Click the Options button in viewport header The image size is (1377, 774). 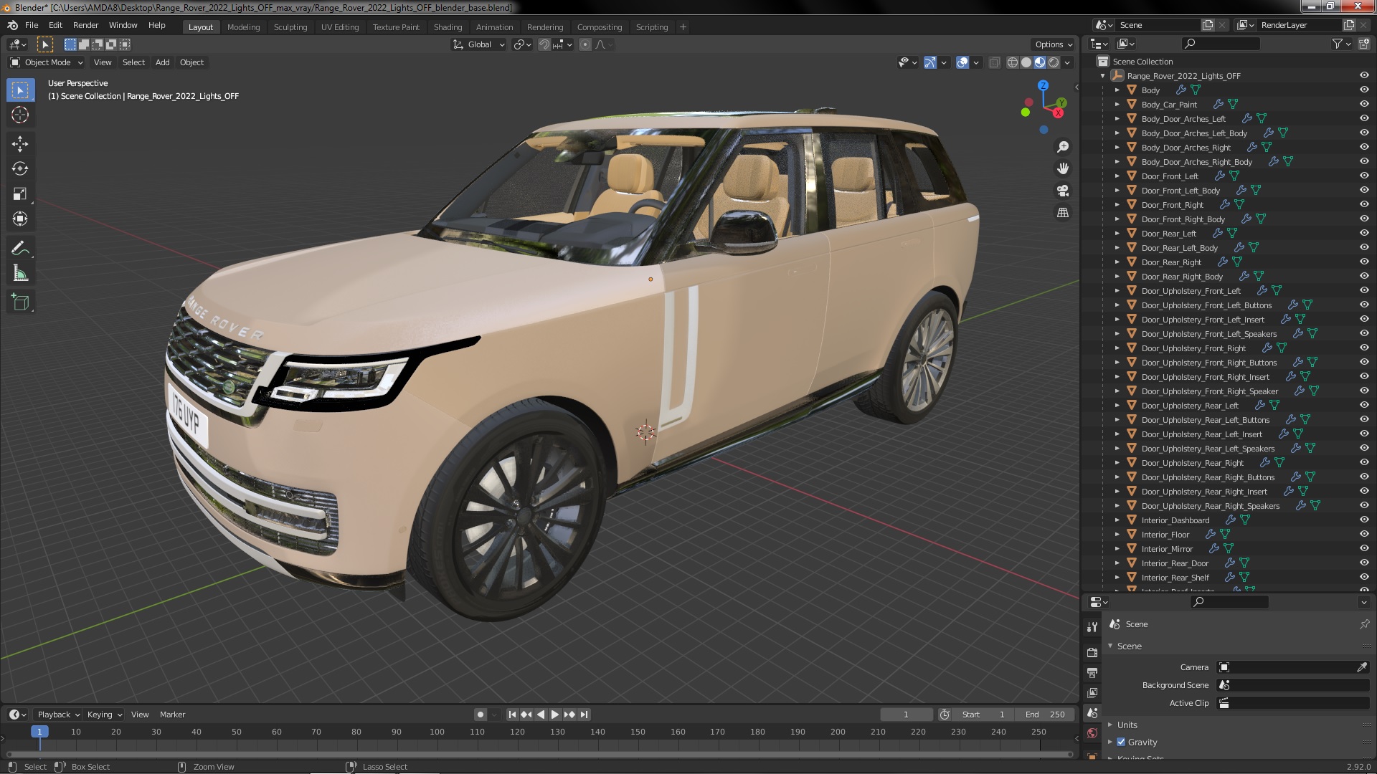(1053, 44)
